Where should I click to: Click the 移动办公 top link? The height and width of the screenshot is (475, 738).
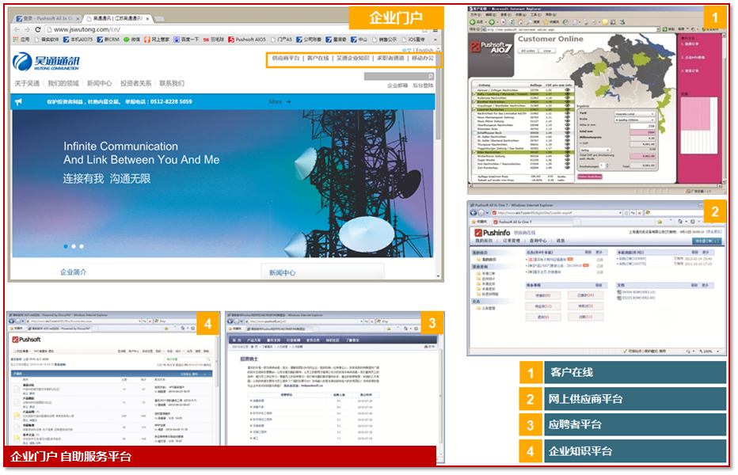click(423, 58)
